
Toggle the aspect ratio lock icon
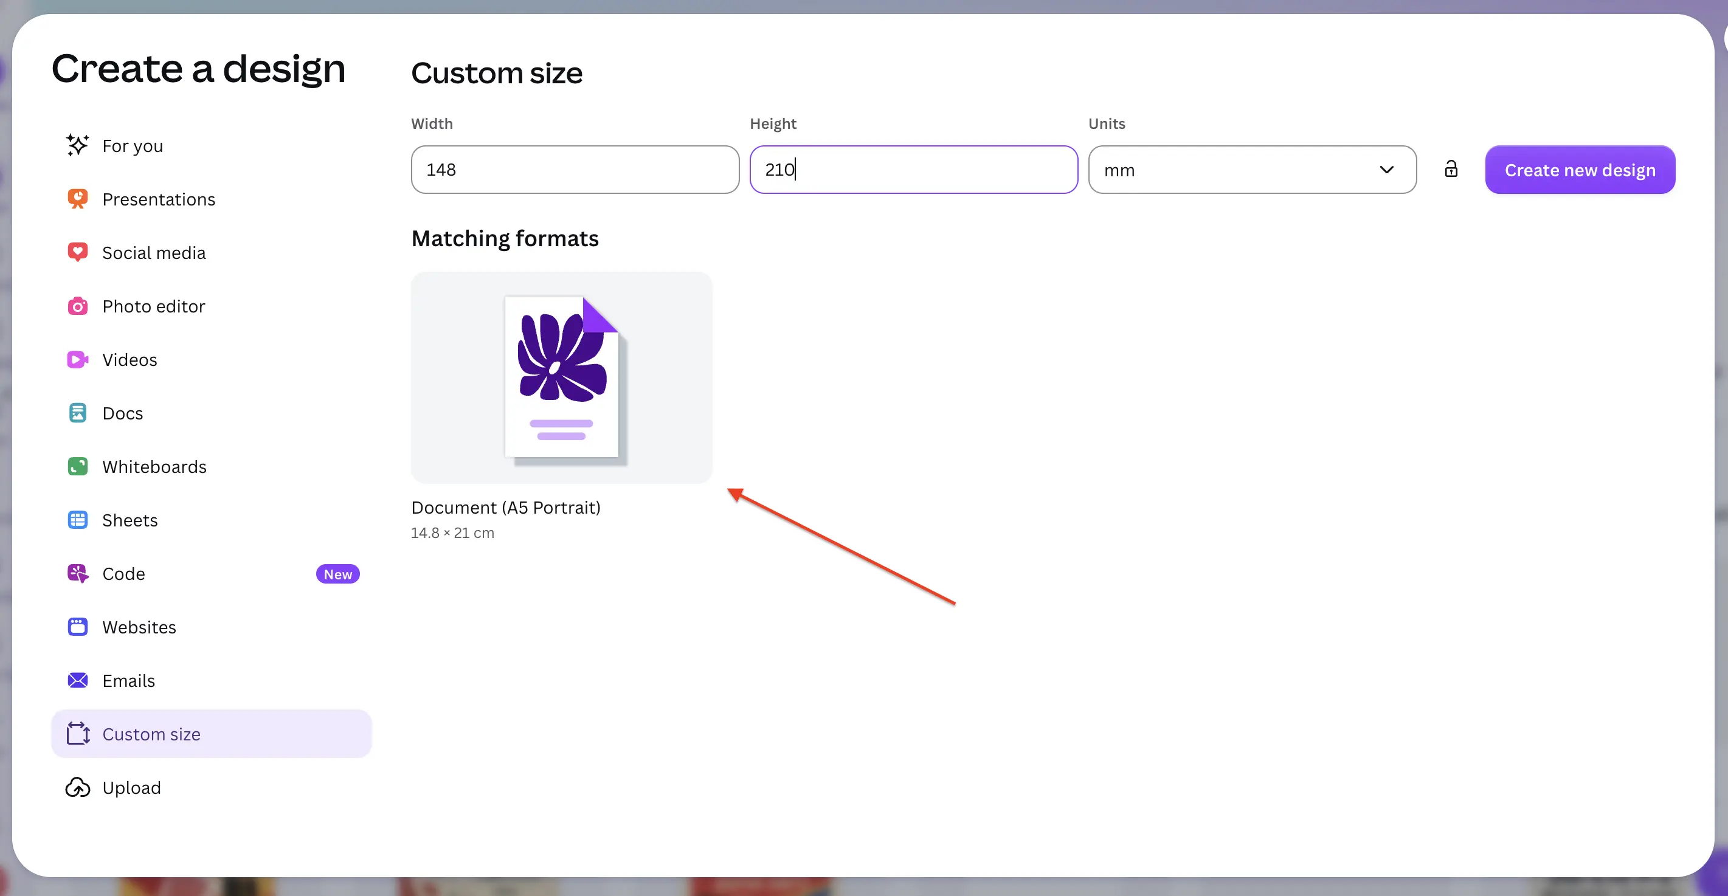[x=1451, y=169]
